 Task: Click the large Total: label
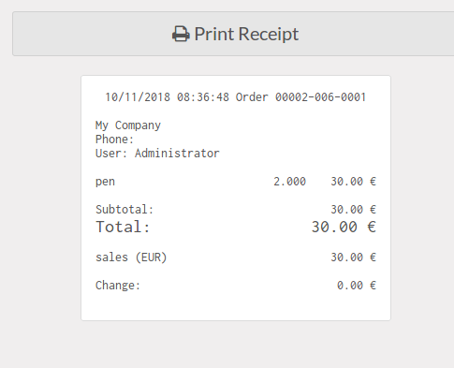123,227
